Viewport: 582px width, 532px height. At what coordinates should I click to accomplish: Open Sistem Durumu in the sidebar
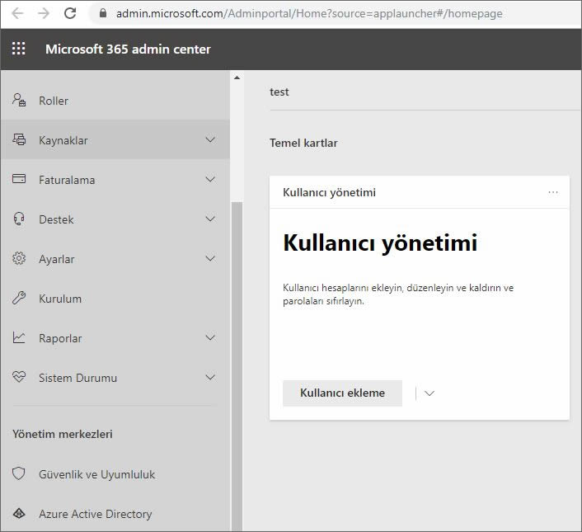(115, 378)
